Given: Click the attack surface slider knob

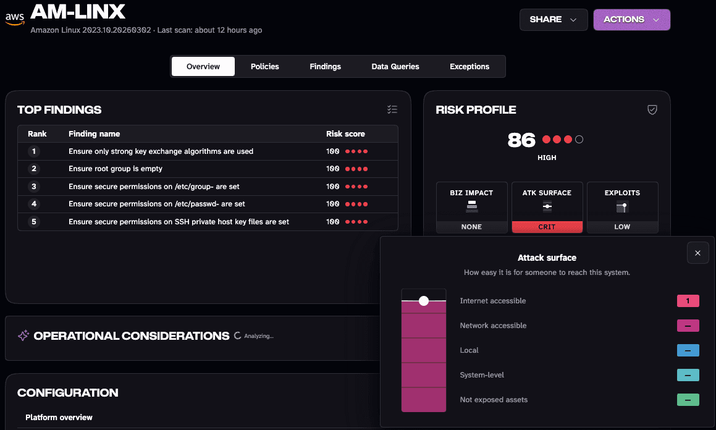Looking at the screenshot, I should [x=424, y=301].
